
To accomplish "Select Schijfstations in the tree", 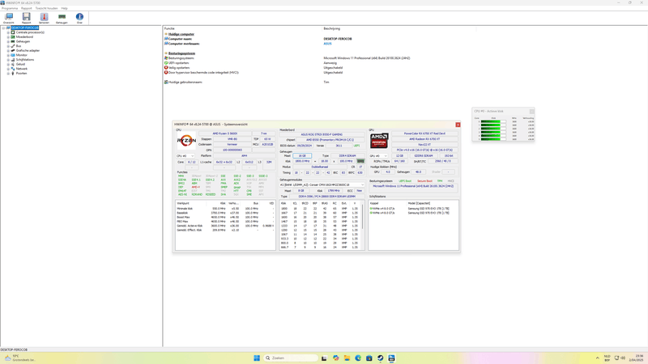I will (25, 59).
